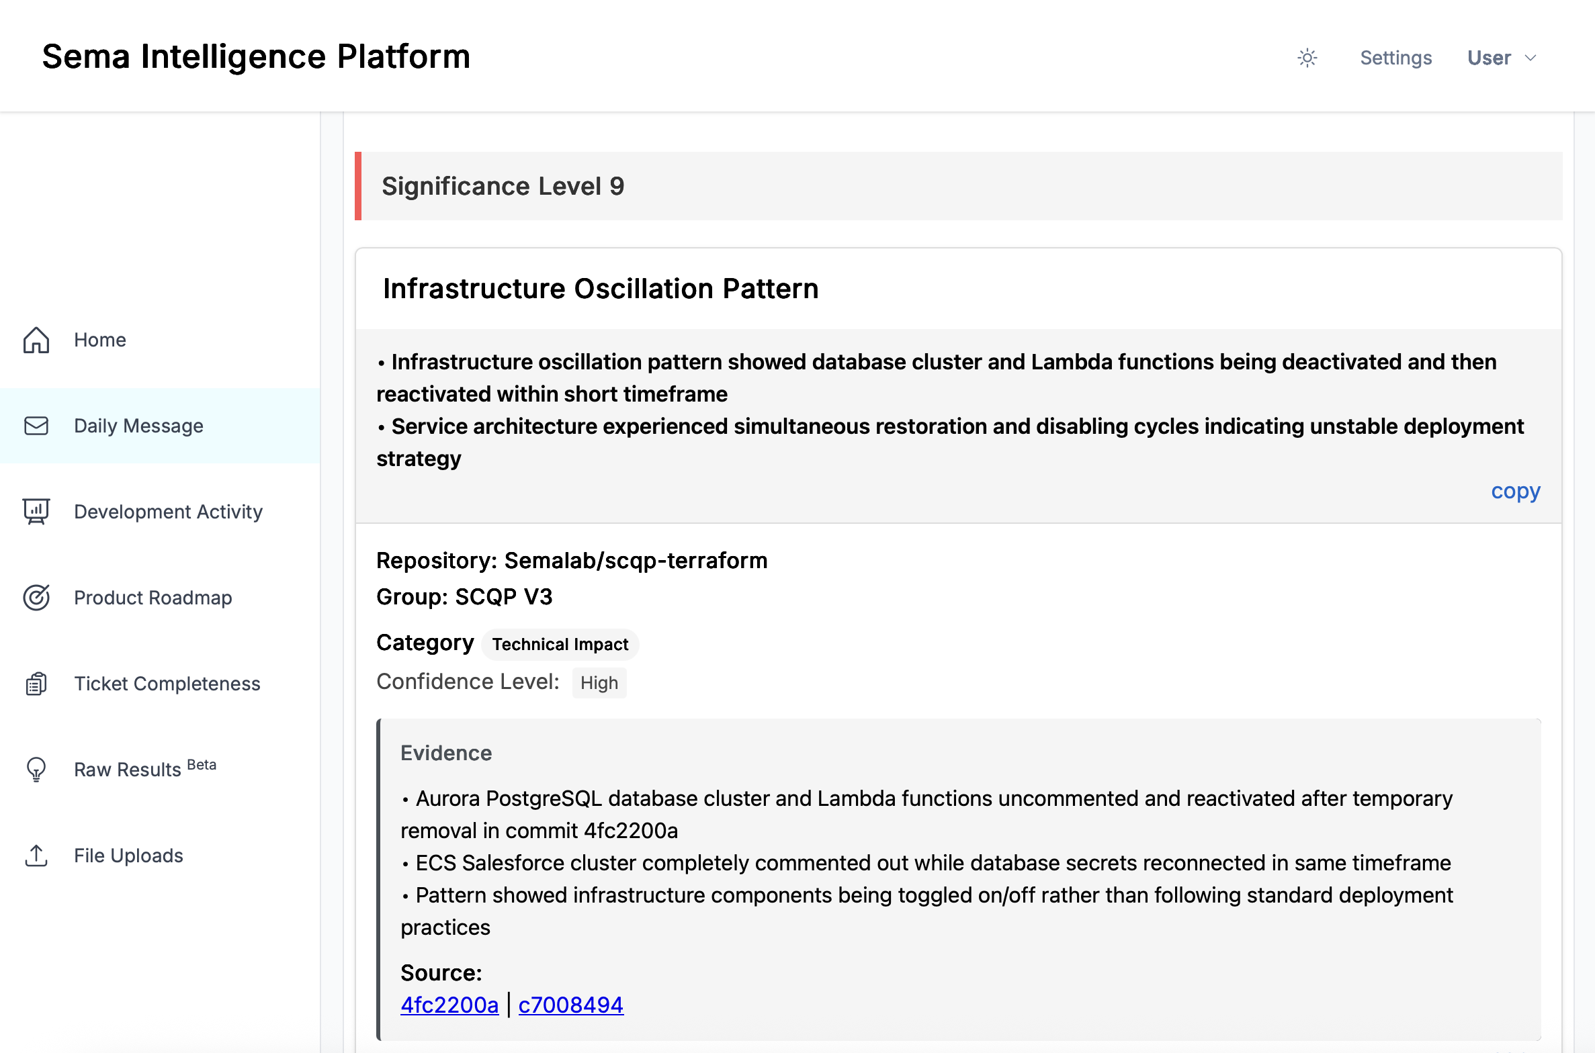Click the Ticket Completeness clipboard icon
Viewport: 1595px width, 1053px height.
36,684
